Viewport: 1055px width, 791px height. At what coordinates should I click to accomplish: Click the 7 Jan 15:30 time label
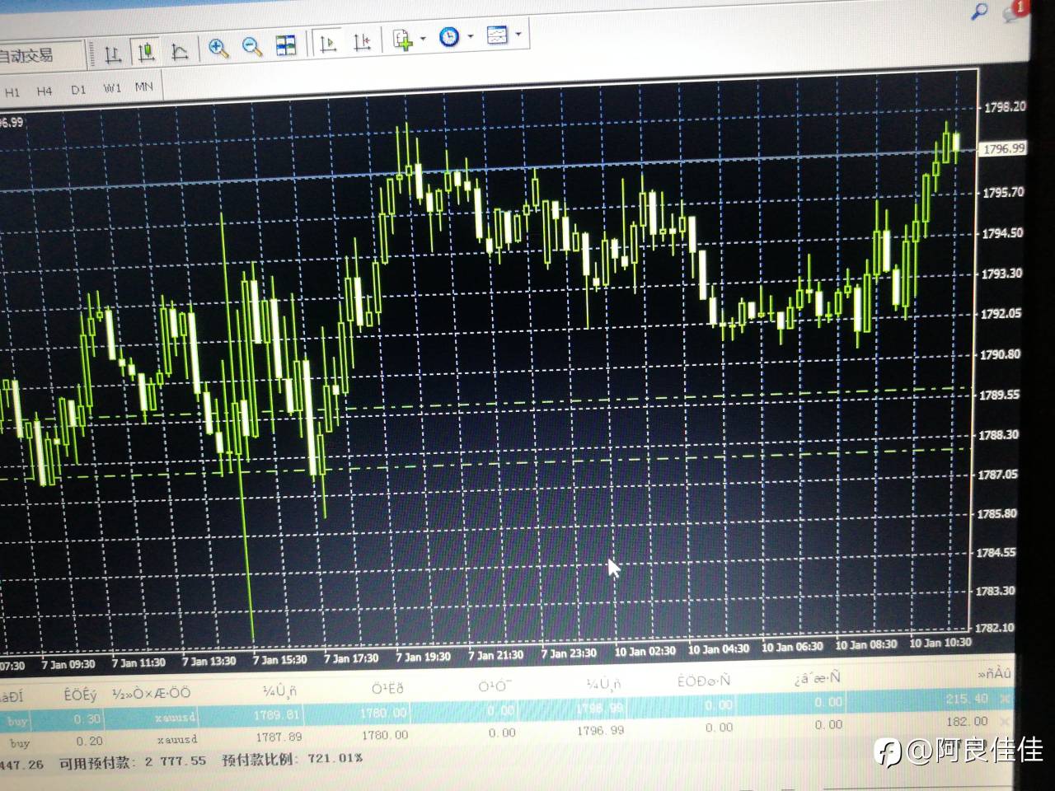279,660
